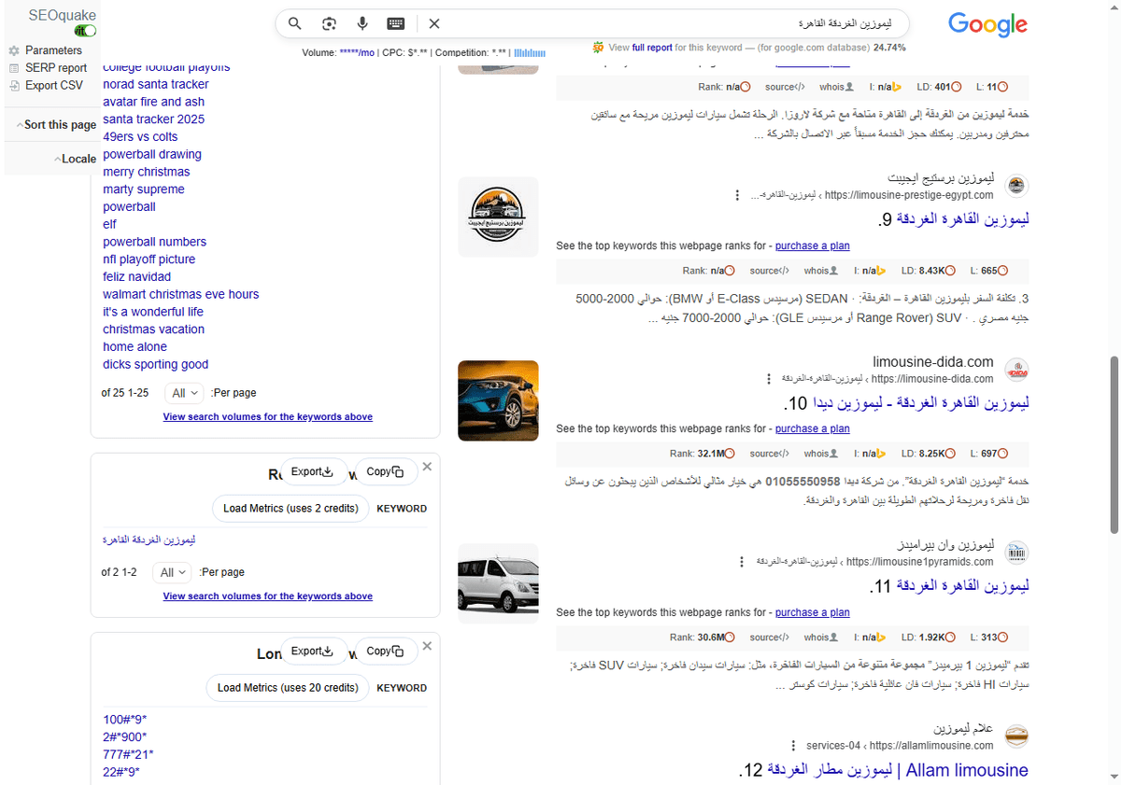The image size is (1121, 785).
Task: Open the per-page All dropdown
Action: tap(184, 393)
